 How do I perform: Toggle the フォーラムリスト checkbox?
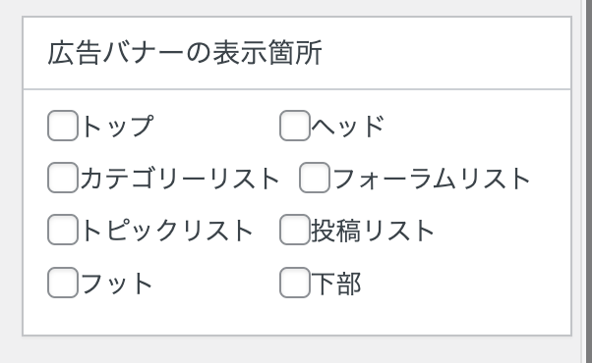point(315,178)
